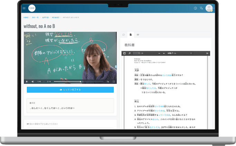236x146 pixels.
Task: Toggle the PDF viewer sidebar
Action: [125, 53]
